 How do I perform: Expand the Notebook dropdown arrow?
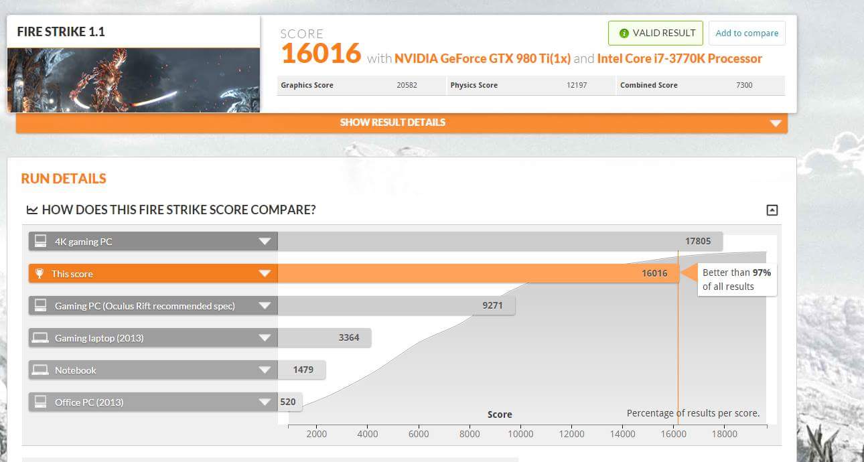(265, 370)
